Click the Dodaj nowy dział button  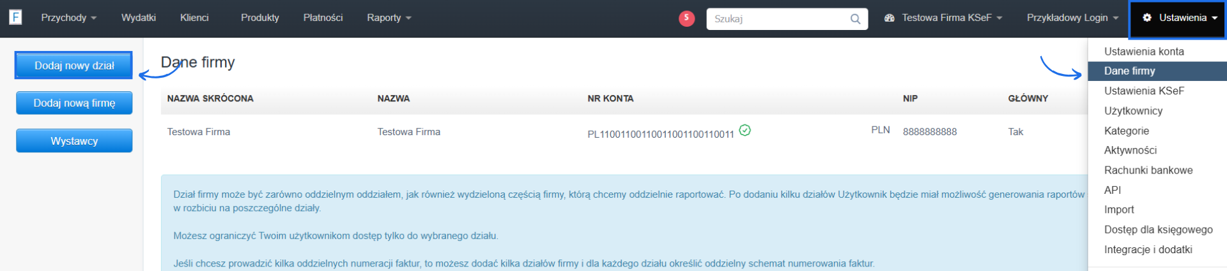[x=74, y=66]
